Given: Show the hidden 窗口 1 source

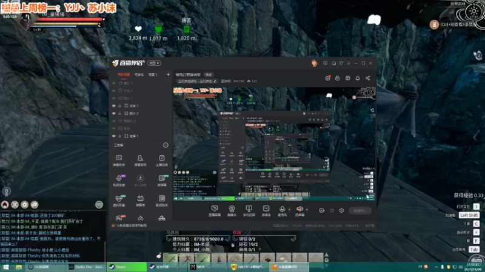Looking at the screenshot, I should [114, 83].
